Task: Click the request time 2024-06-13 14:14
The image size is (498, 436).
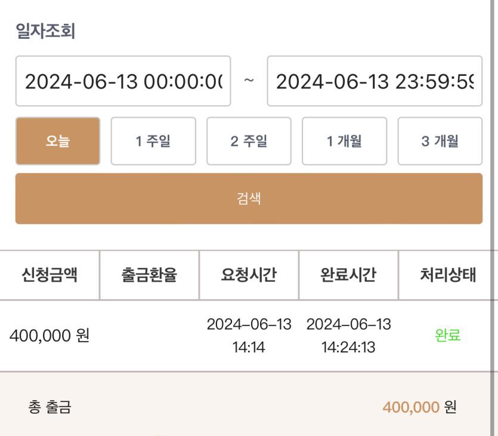Action: pos(248,336)
